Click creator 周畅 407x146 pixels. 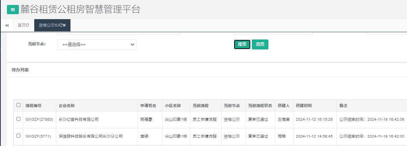pyautogui.click(x=281, y=136)
